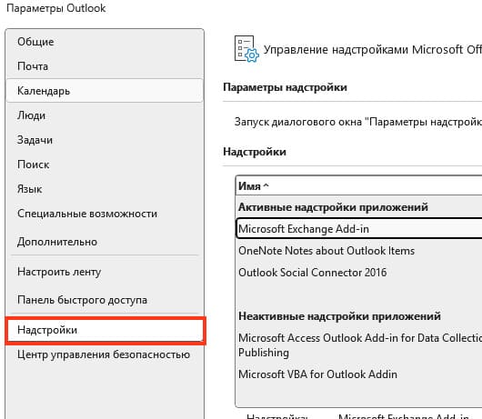Open the Язык options page
This screenshot has width=482, height=419.
coord(105,189)
